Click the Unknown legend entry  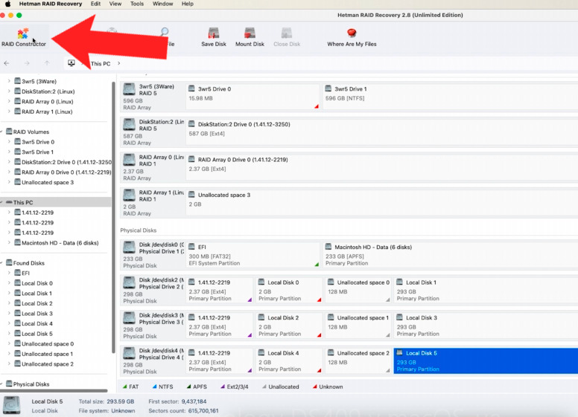pyautogui.click(x=328, y=387)
